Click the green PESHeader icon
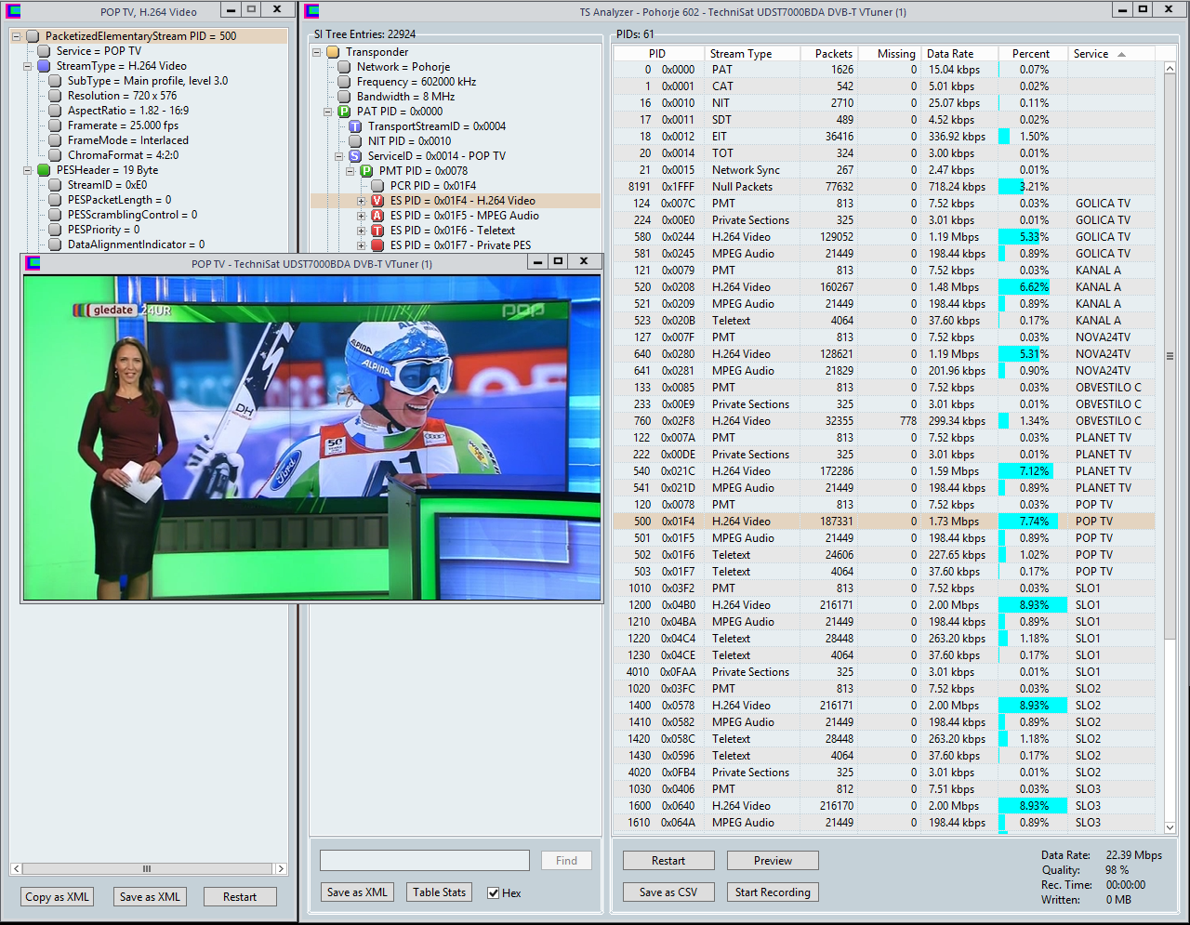Image resolution: width=1190 pixels, height=925 pixels. pos(44,170)
